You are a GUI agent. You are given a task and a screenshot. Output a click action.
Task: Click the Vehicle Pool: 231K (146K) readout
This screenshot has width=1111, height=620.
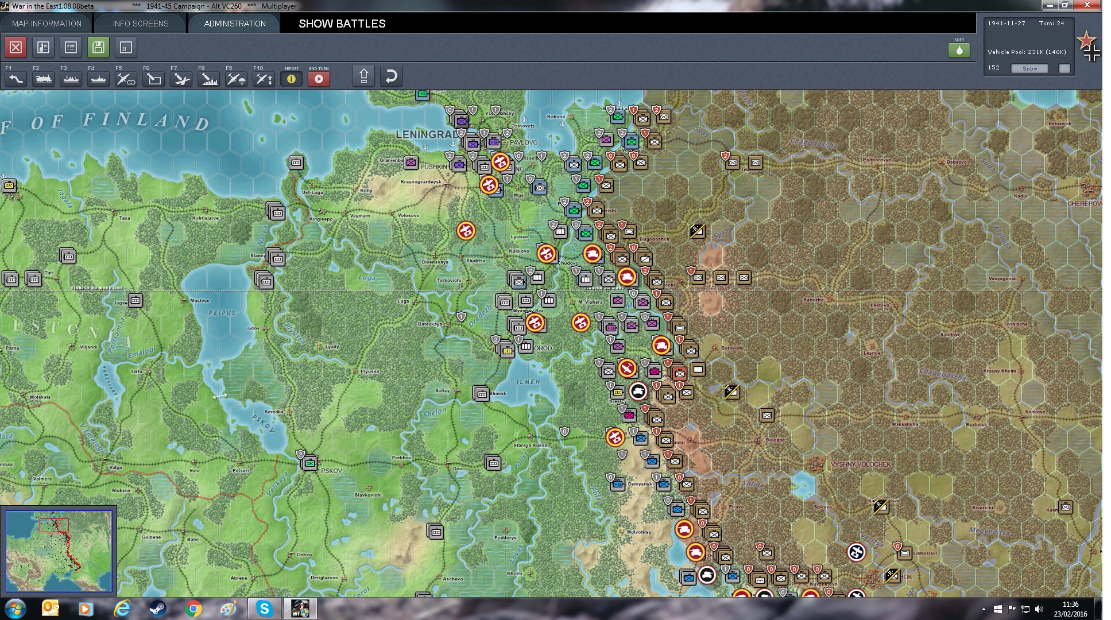pyautogui.click(x=1027, y=52)
